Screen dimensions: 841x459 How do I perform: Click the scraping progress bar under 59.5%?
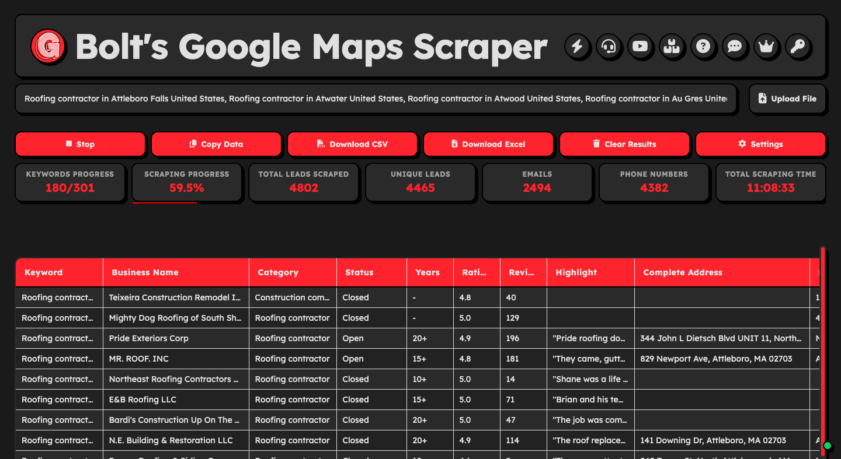(165, 202)
